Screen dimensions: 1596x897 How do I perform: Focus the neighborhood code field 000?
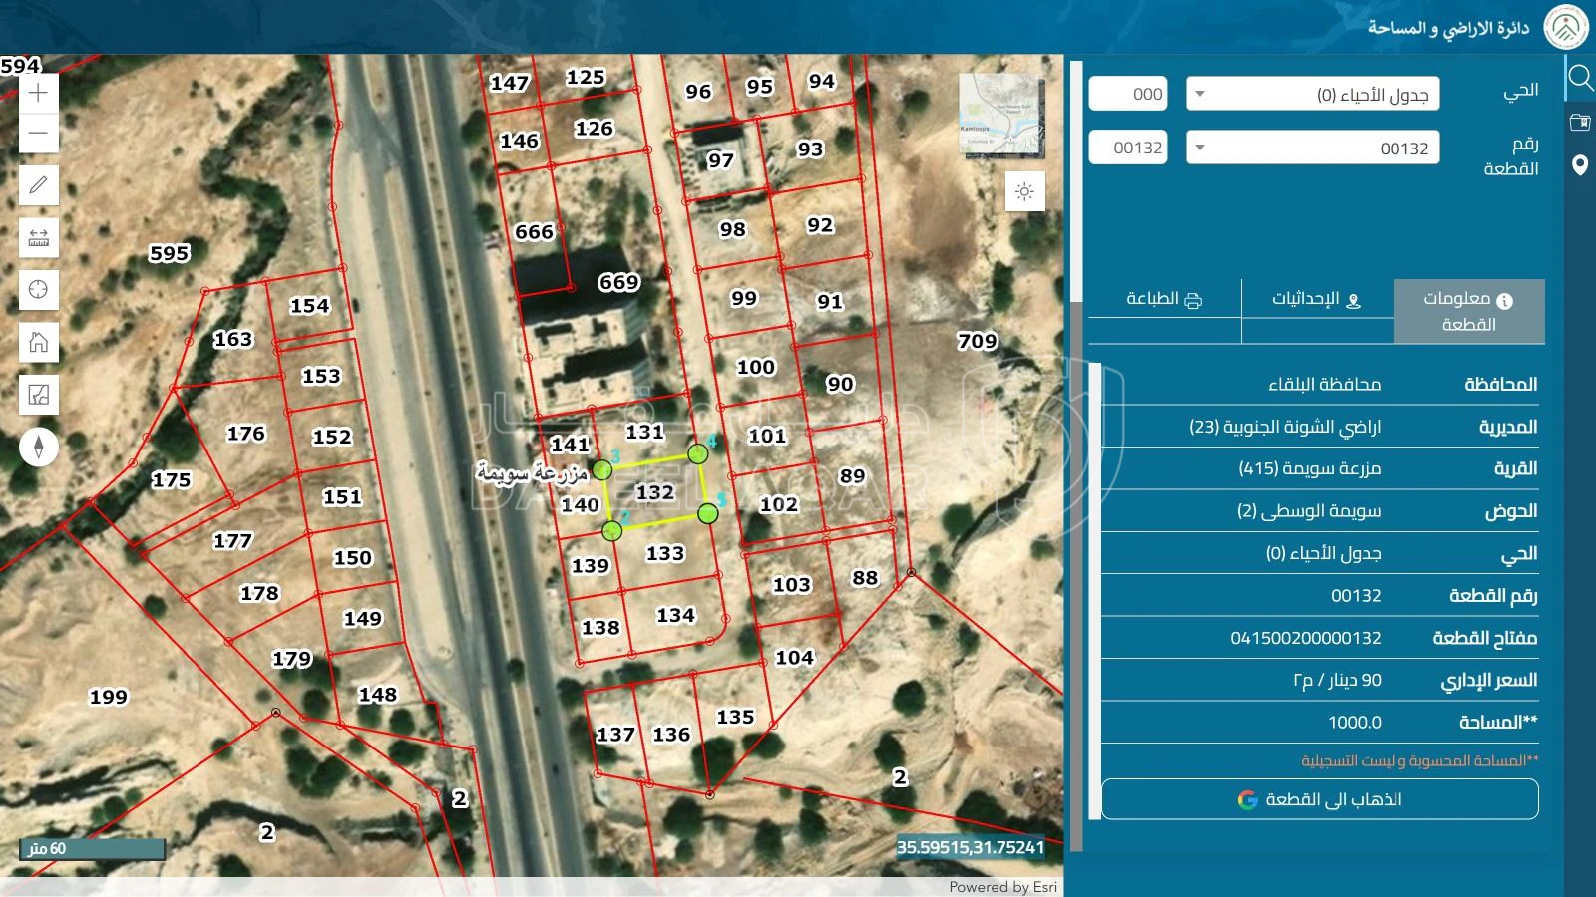1128,94
